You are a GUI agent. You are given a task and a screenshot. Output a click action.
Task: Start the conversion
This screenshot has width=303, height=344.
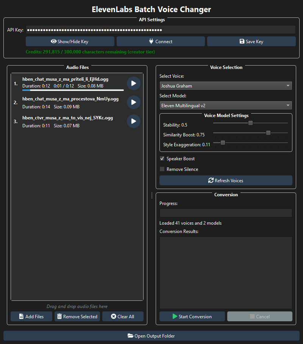[x=192, y=316]
